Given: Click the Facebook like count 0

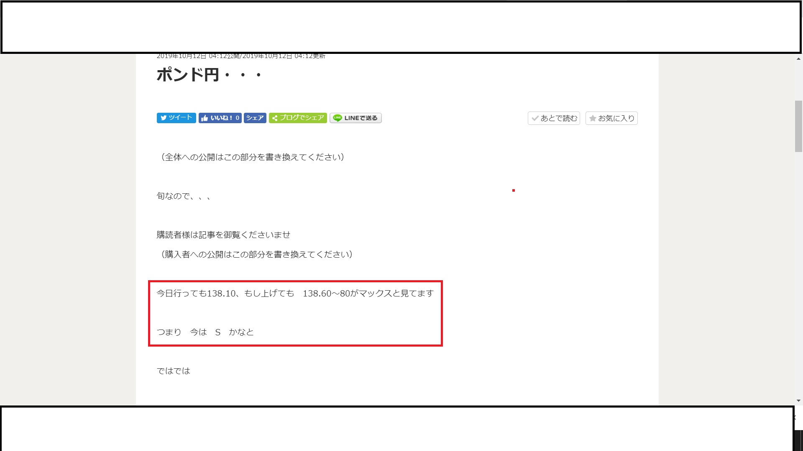Looking at the screenshot, I should point(237,118).
